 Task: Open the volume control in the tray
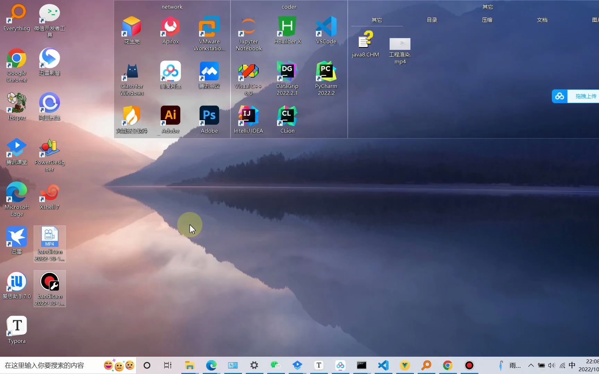pos(552,365)
